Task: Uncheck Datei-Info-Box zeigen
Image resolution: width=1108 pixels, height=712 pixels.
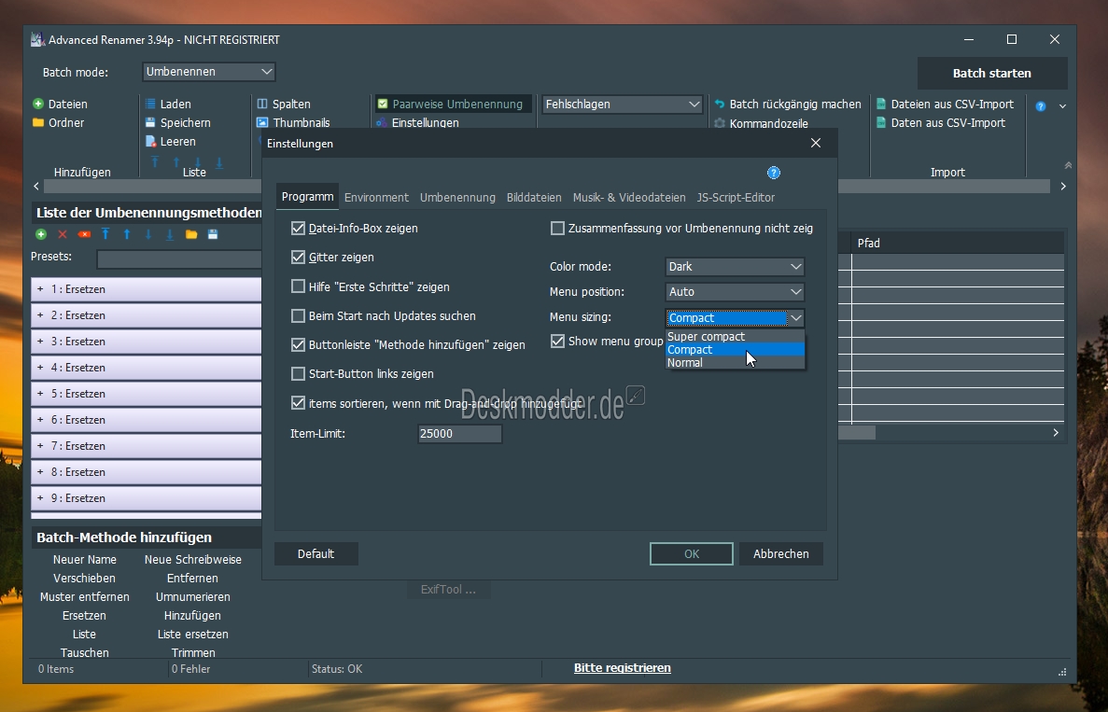Action: pyautogui.click(x=298, y=228)
